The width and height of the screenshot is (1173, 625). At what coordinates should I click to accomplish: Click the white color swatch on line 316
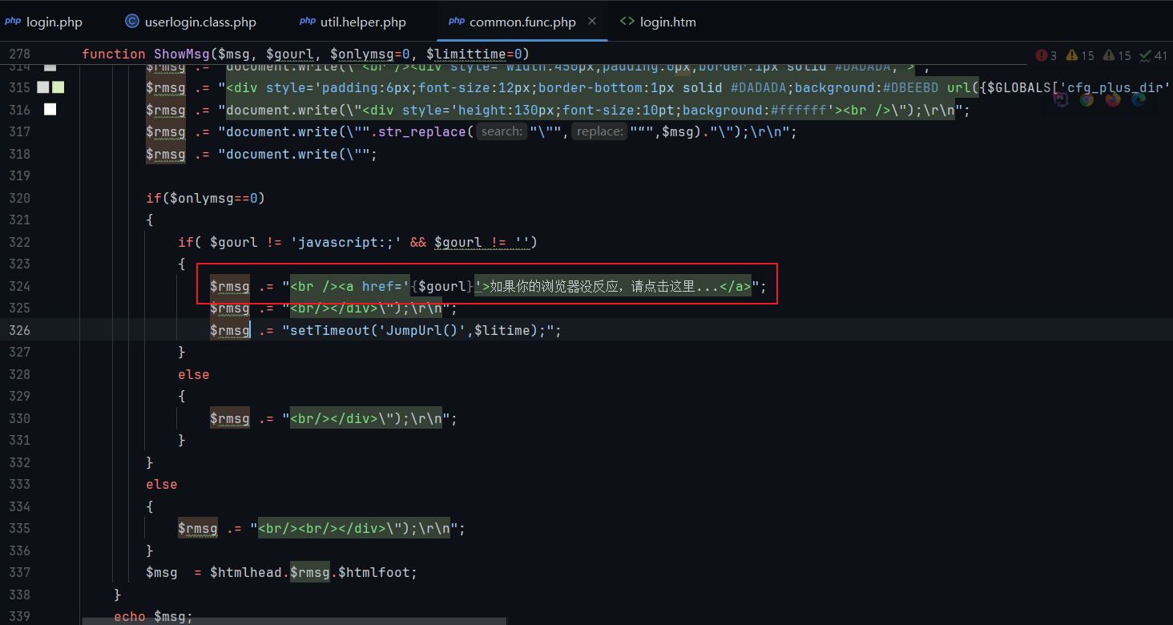[x=50, y=109]
